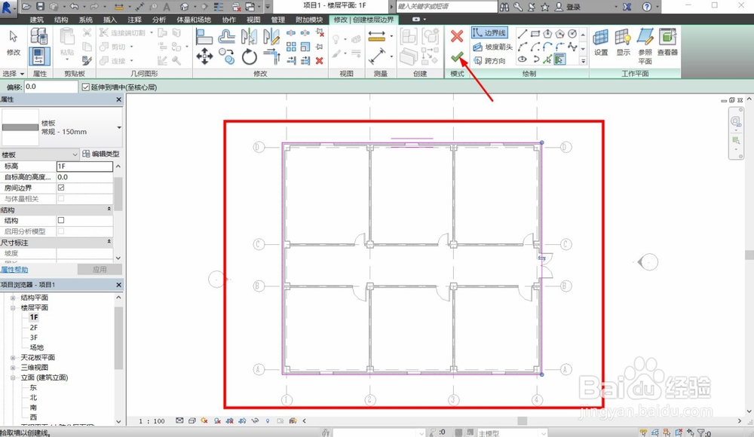Viewport: 754px width, 437px height.
Task: Open the 建筑 ribbon tab
Action: click(x=36, y=20)
